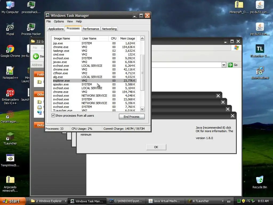Launch TLauncher Minecraft block desktop icon
This screenshot has width=273, height=205.
(x=10, y=139)
